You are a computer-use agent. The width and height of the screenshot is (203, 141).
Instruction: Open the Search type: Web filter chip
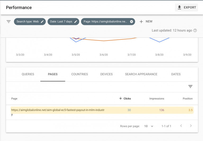coord(30,22)
